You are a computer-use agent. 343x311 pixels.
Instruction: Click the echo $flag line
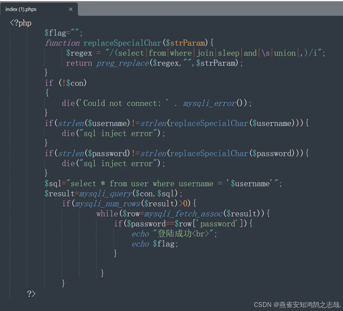[x=155, y=244]
